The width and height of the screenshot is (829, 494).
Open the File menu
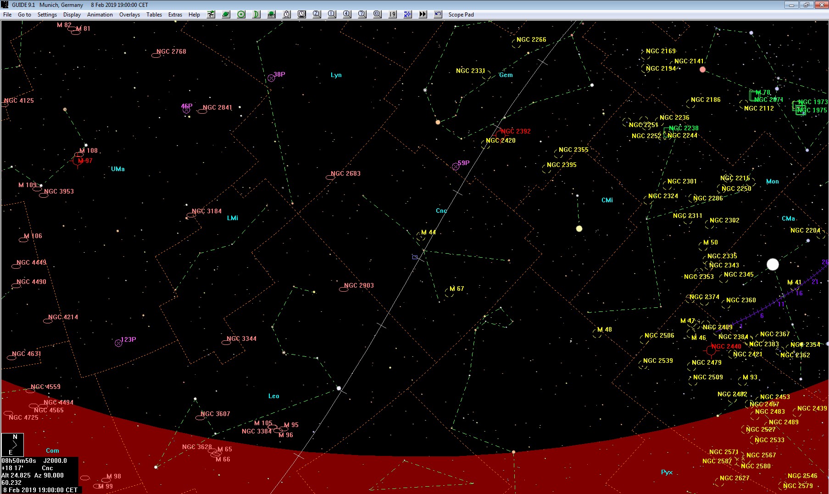pos(7,15)
